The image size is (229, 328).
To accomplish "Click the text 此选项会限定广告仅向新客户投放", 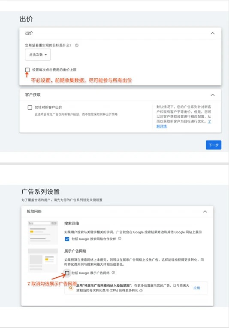I will click(58, 114).
